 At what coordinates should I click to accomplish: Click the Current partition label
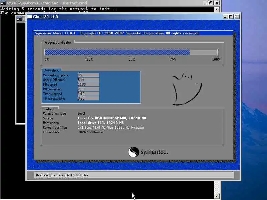55,127
